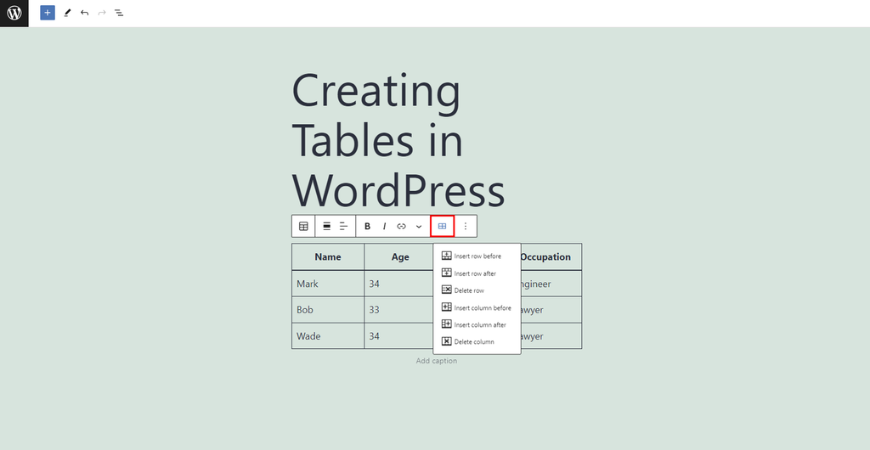The image size is (870, 450).
Task: Click the occupation cell in Wade's row
Action: tap(551, 336)
